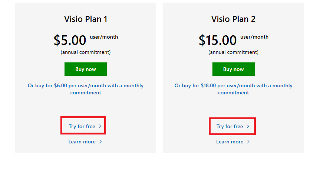This screenshot has width=317, height=172.
Task: Buy Visio Plan 2 with the green button
Action: [x=234, y=69]
